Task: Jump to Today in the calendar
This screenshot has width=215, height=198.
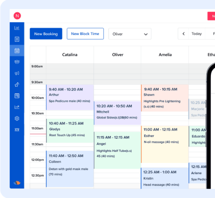Action: [197, 34]
